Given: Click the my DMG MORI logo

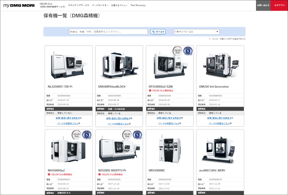Looking at the screenshot, I should tap(19, 5).
